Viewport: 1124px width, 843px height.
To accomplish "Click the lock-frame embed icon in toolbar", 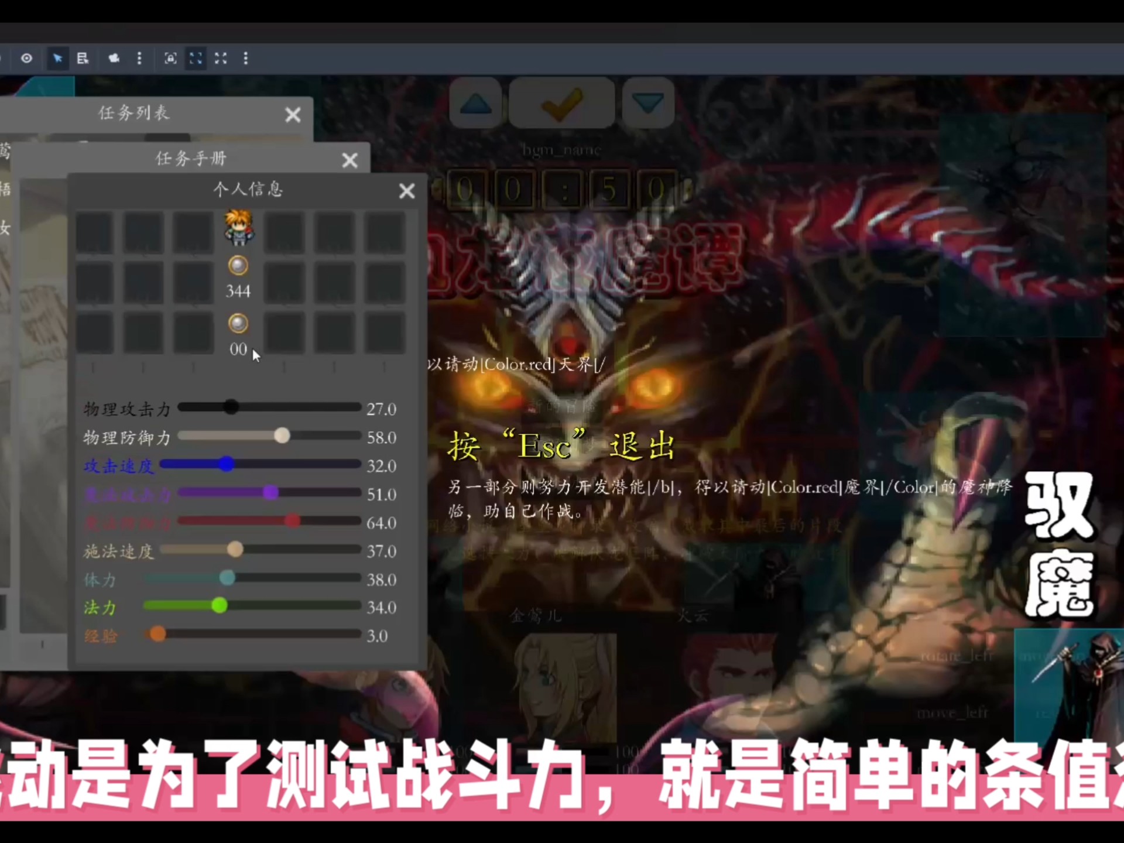I will (170, 58).
